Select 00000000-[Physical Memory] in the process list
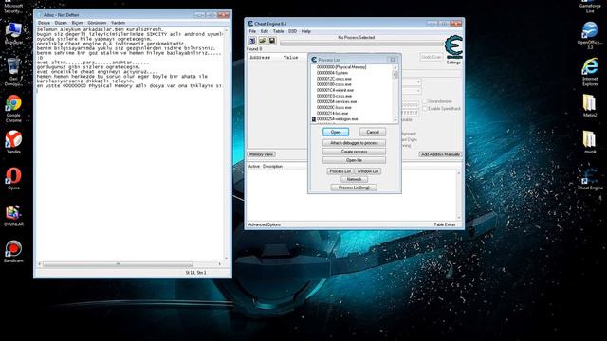Image resolution: width=607 pixels, height=341 pixels. (341, 67)
